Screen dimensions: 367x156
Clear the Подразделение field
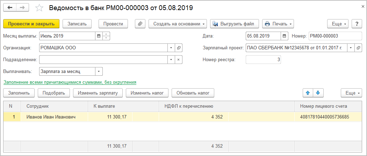[x=178, y=60]
